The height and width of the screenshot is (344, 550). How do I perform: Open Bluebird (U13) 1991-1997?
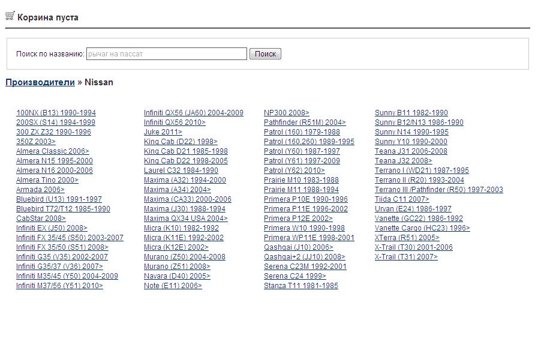click(x=59, y=199)
